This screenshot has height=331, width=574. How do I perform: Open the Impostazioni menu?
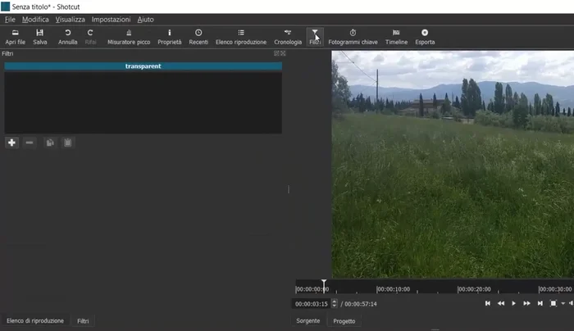(x=111, y=19)
